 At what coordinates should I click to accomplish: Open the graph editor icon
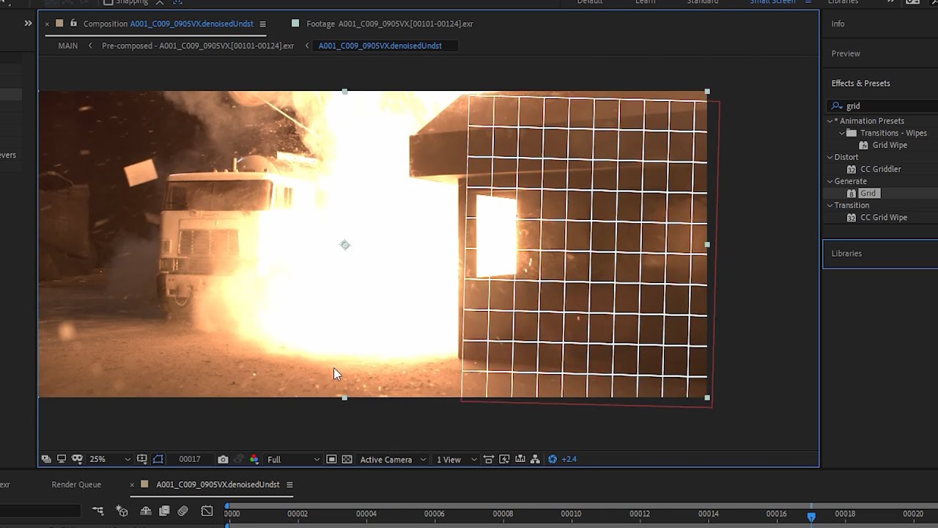(x=207, y=510)
